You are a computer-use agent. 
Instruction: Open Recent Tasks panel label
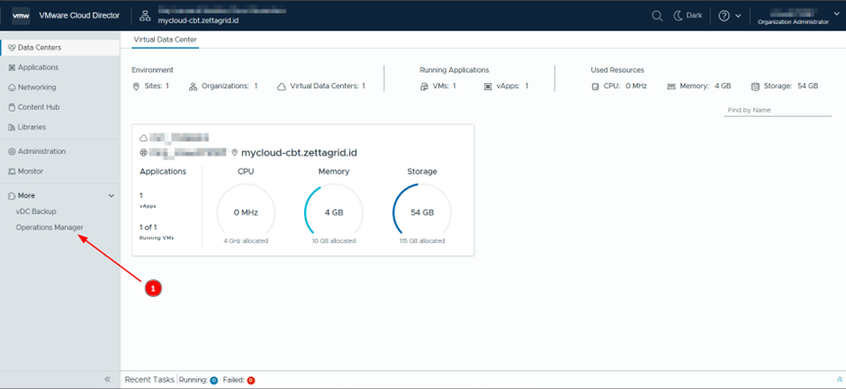click(149, 380)
